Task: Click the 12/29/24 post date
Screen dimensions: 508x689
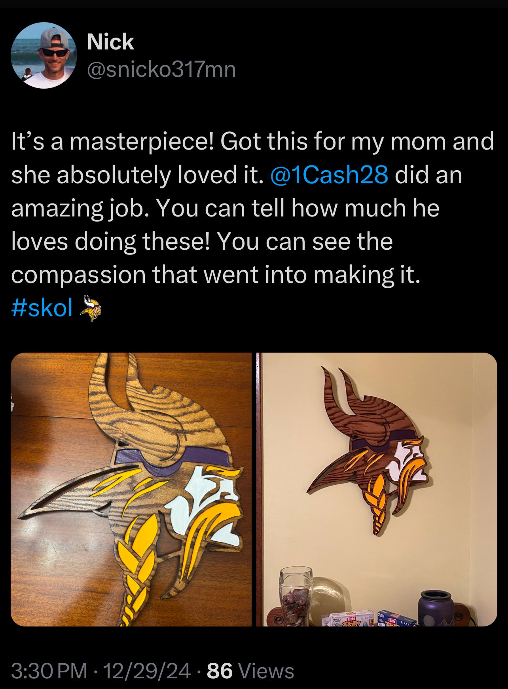Action: coord(147,671)
